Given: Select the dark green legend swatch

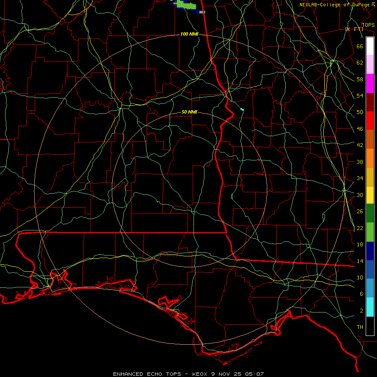Looking at the screenshot, I should click(x=370, y=213).
